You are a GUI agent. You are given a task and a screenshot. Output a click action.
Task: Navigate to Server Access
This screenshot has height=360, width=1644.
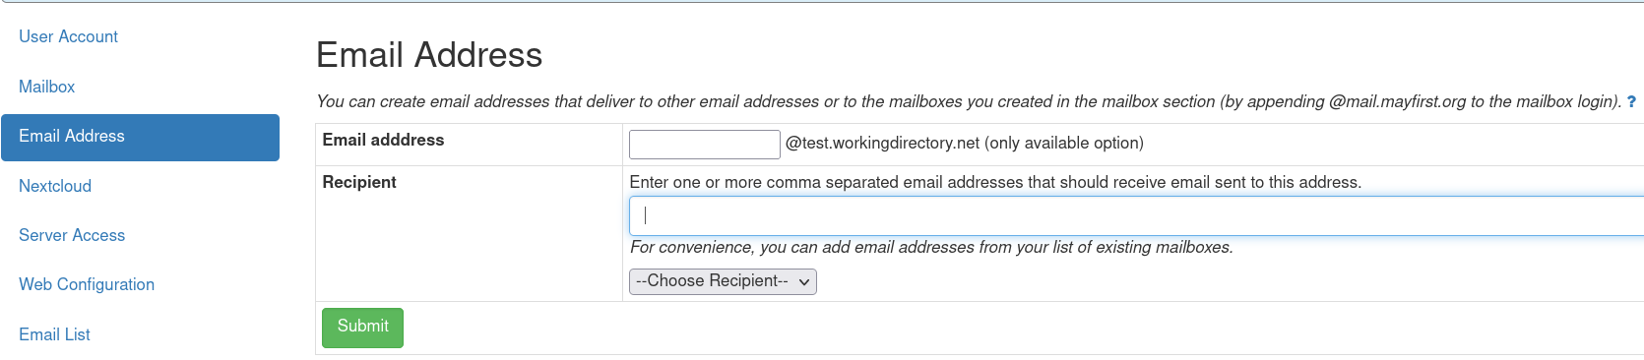tap(72, 235)
